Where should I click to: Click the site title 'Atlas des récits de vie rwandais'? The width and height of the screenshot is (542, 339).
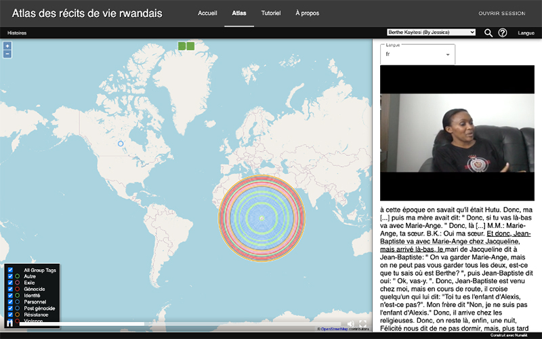tap(87, 13)
